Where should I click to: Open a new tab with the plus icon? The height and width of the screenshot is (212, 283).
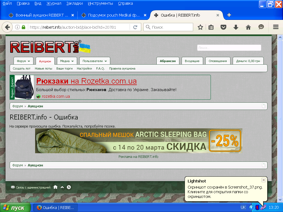coord(229,15)
